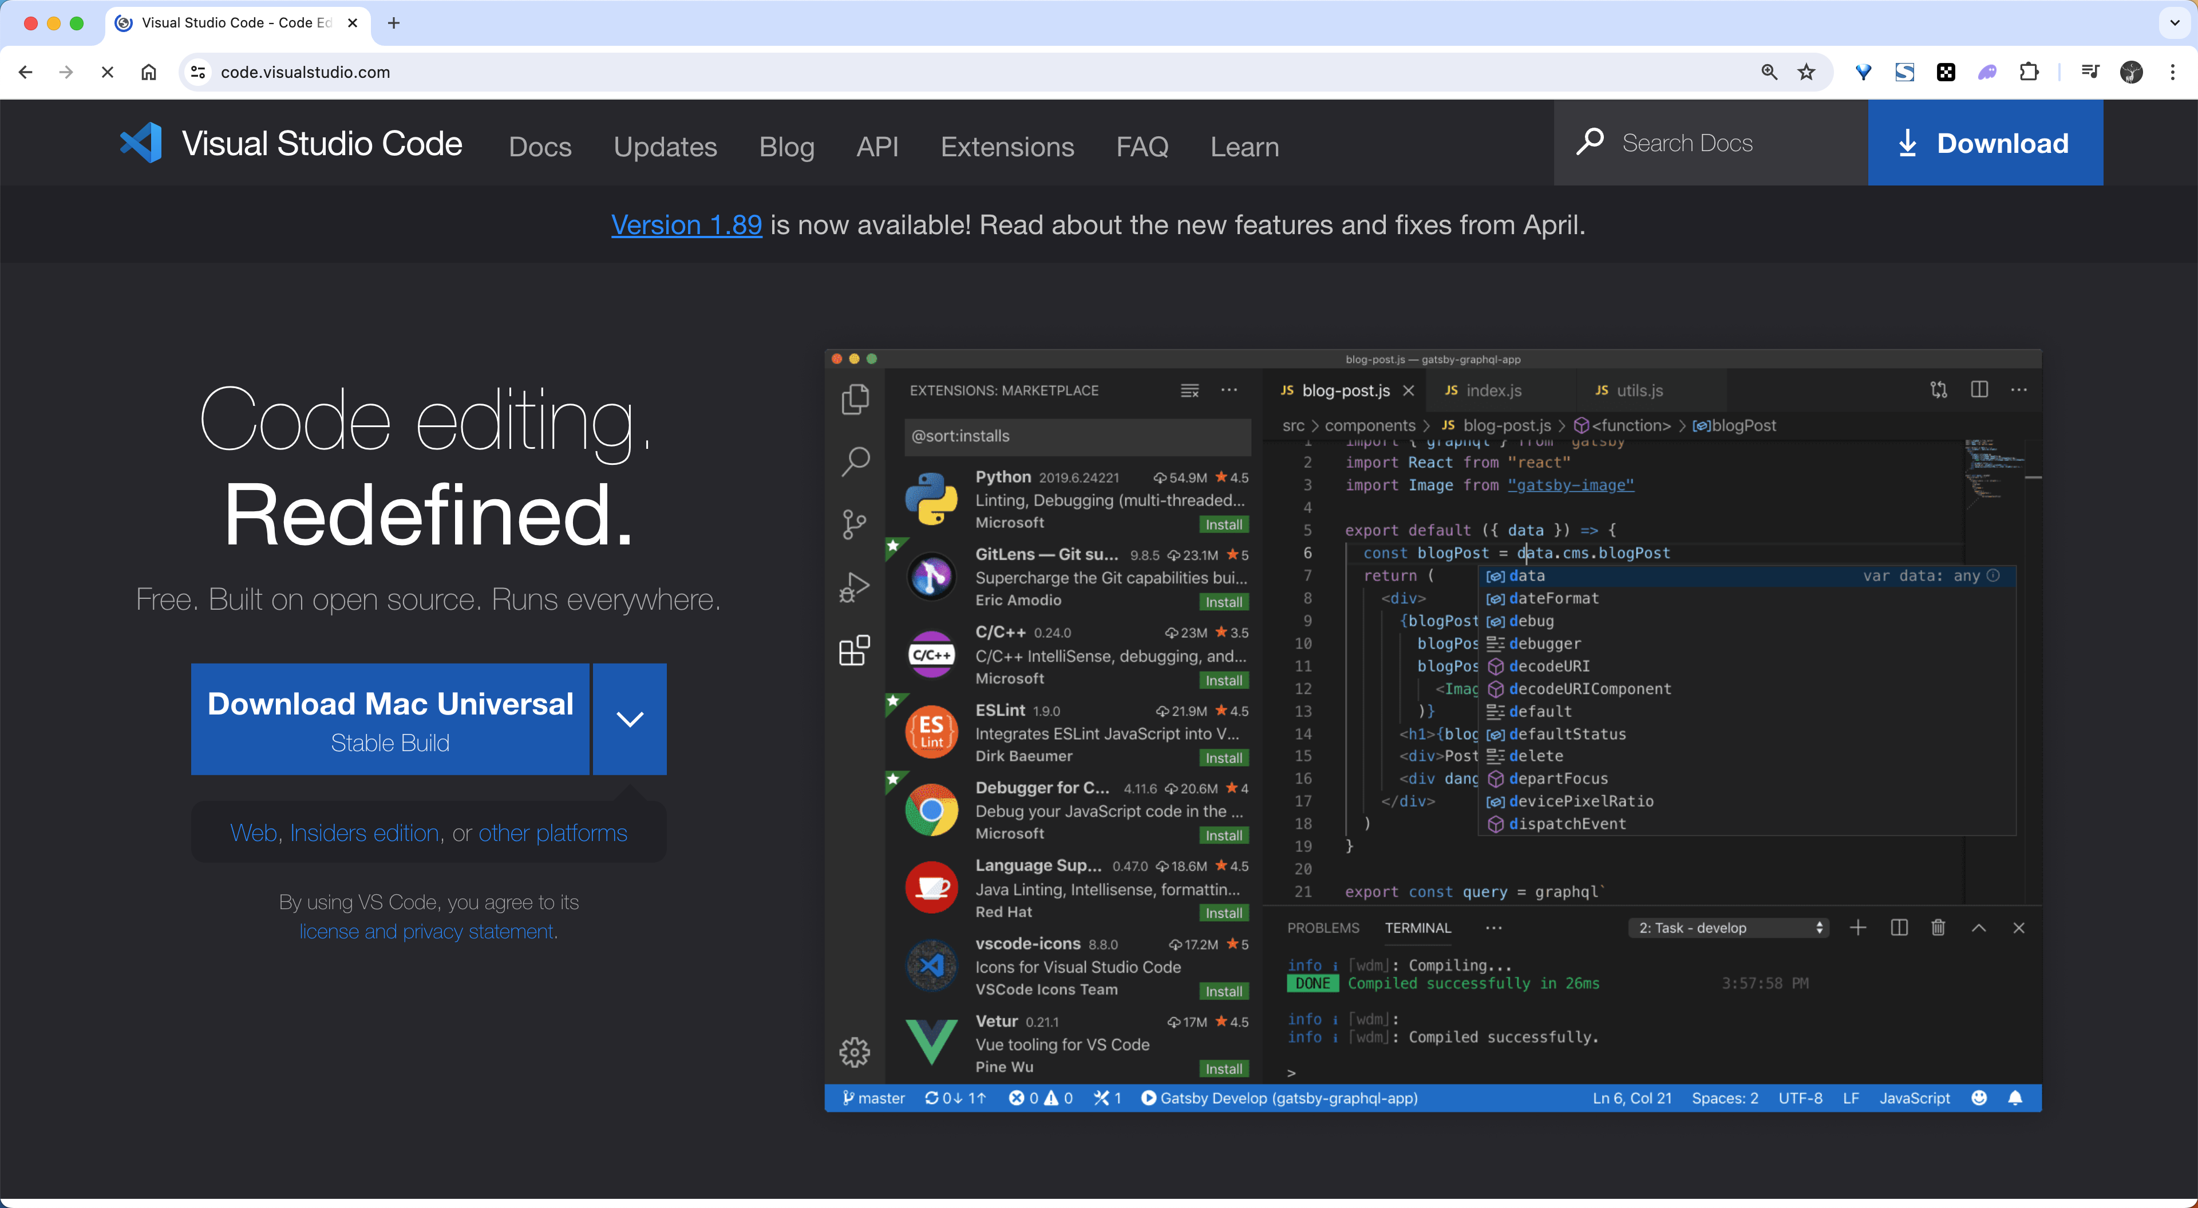Expand the download options chevron button
Image resolution: width=2198 pixels, height=1208 pixels.
630,719
